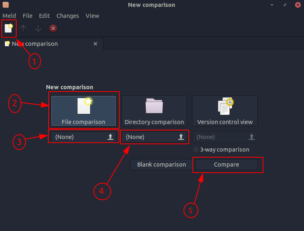Click the red Stop toolbar icon
This screenshot has height=231, width=304.
click(53, 28)
